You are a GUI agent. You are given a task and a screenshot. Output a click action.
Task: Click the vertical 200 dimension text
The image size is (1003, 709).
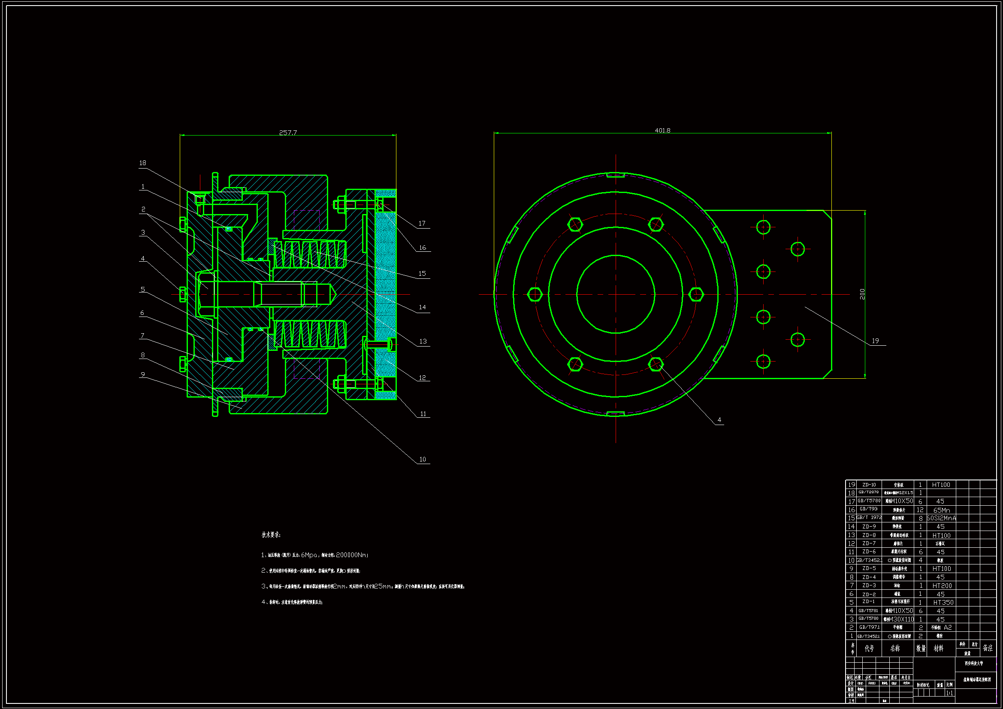(862, 294)
